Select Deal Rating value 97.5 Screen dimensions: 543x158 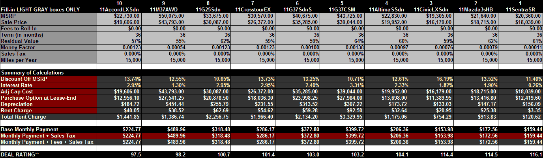pyautogui.click(x=120, y=154)
